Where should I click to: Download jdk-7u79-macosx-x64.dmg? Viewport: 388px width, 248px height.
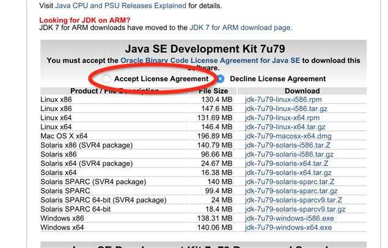[288, 136]
